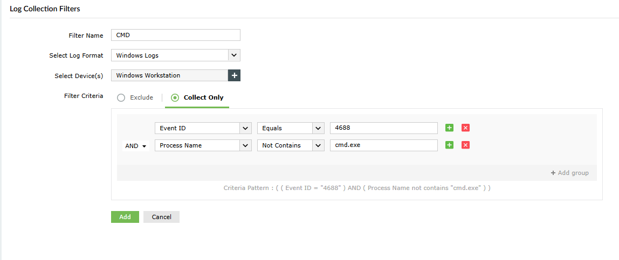Remove the Process Name criteria row
The width and height of the screenshot is (619, 260).
pyautogui.click(x=466, y=145)
